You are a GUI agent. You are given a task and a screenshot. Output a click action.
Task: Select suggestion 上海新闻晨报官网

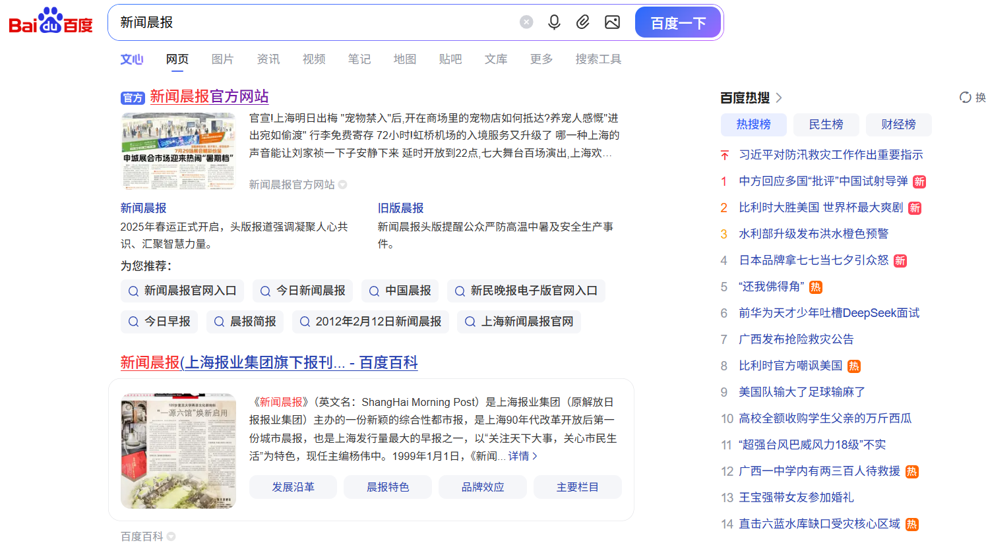click(519, 322)
